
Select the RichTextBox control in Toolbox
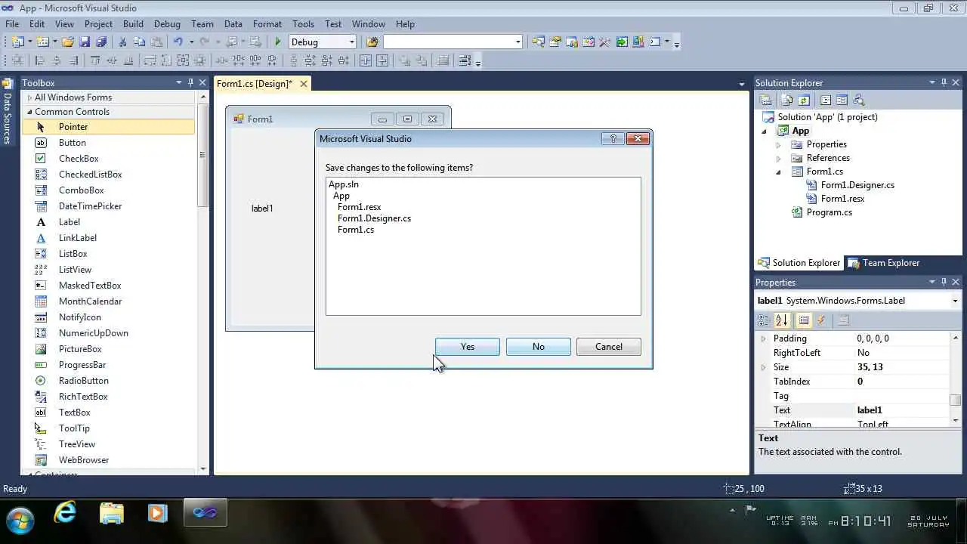[x=109, y=397]
